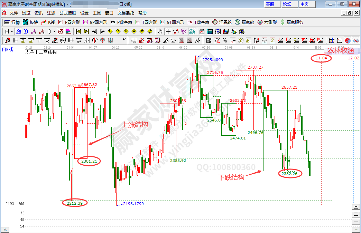Click the 论坛 forum button

[287, 4]
